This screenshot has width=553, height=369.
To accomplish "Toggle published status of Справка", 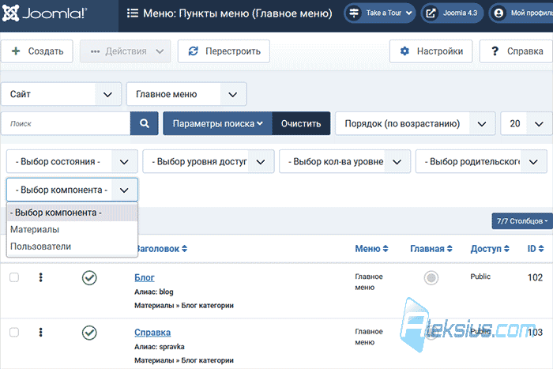I will pyautogui.click(x=89, y=333).
